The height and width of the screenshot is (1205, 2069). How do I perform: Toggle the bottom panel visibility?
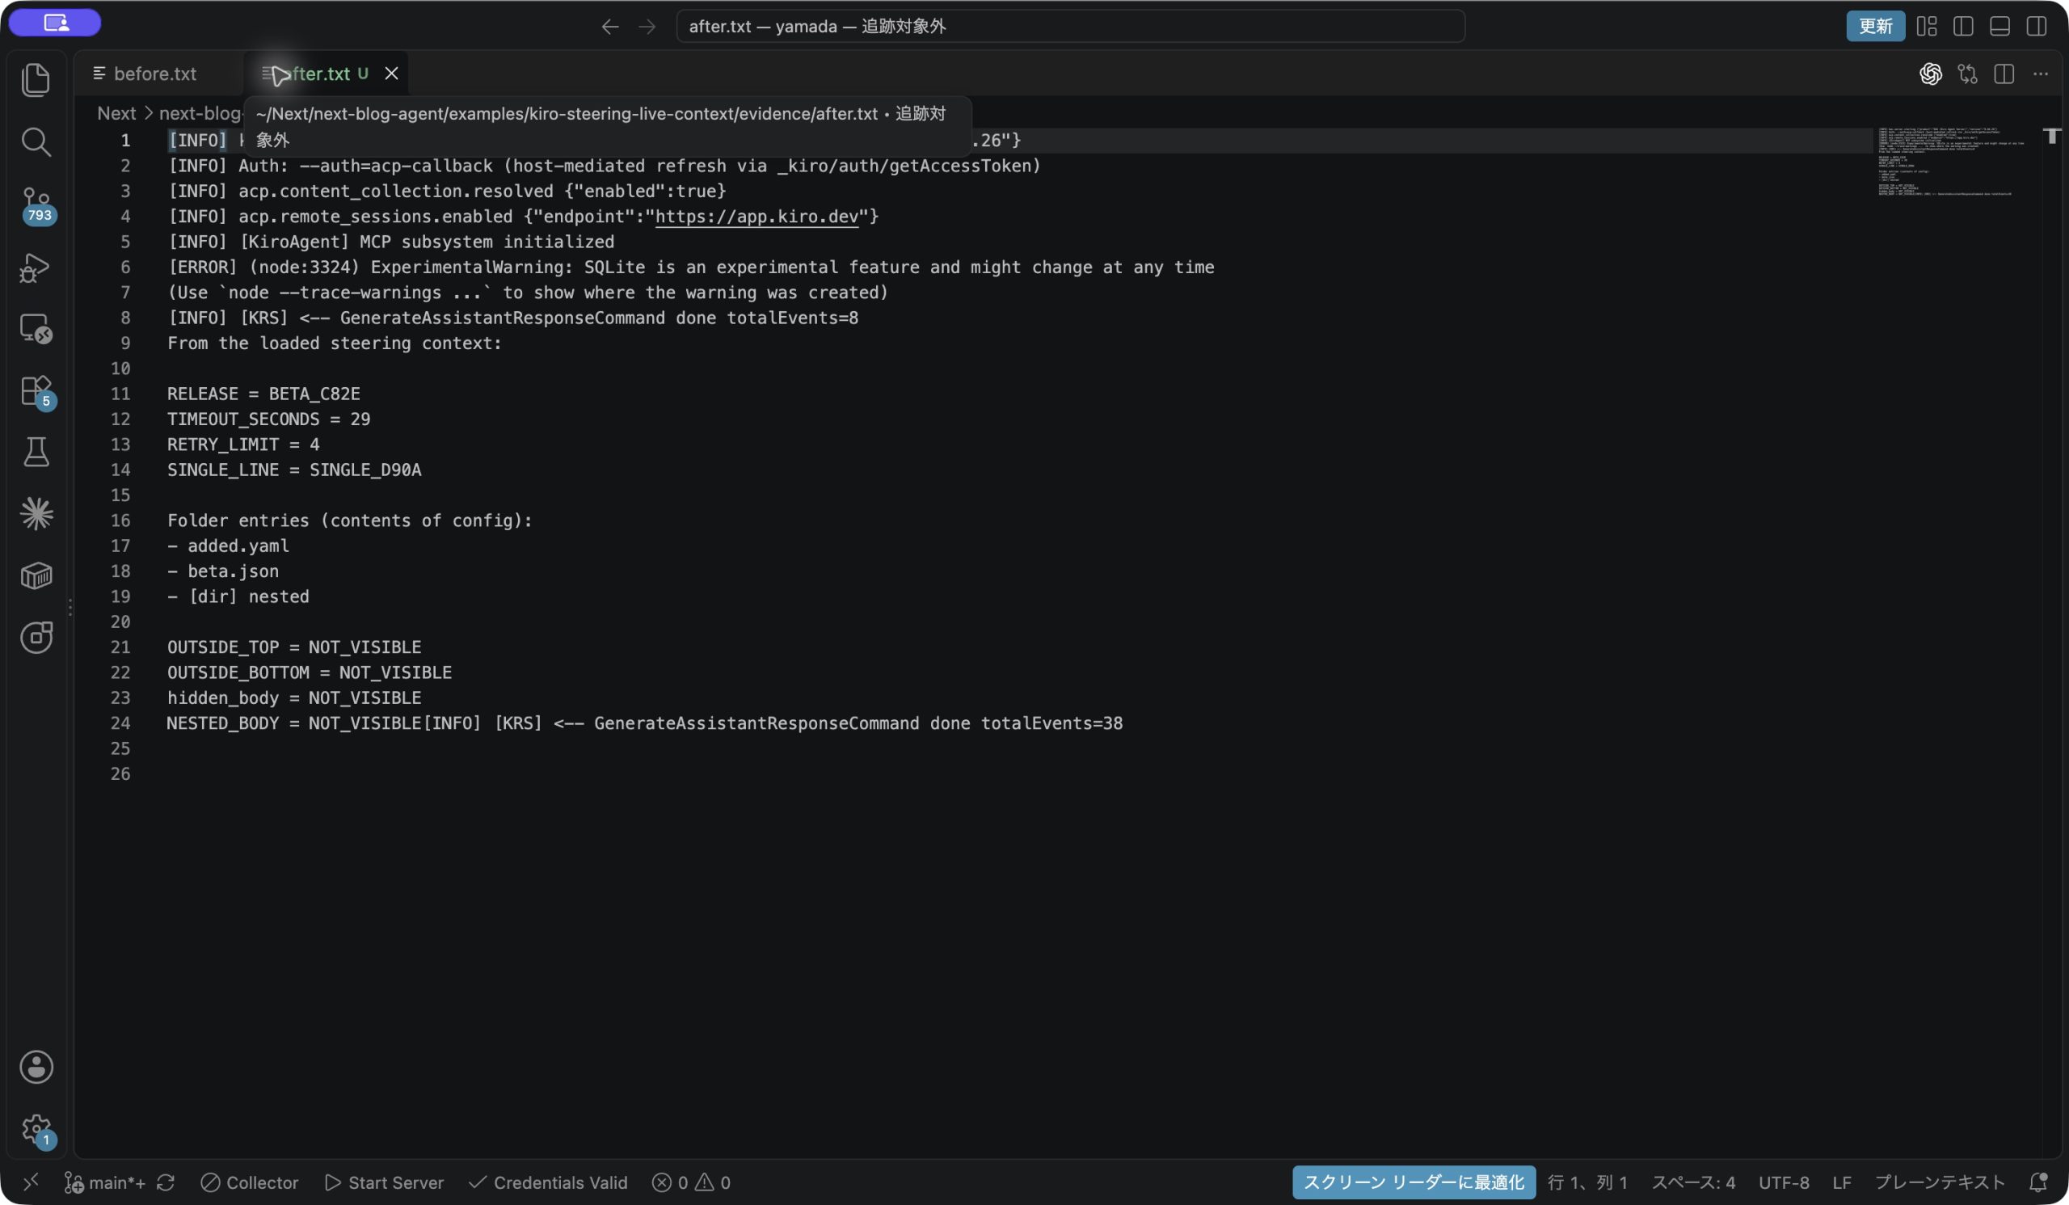[2000, 27]
